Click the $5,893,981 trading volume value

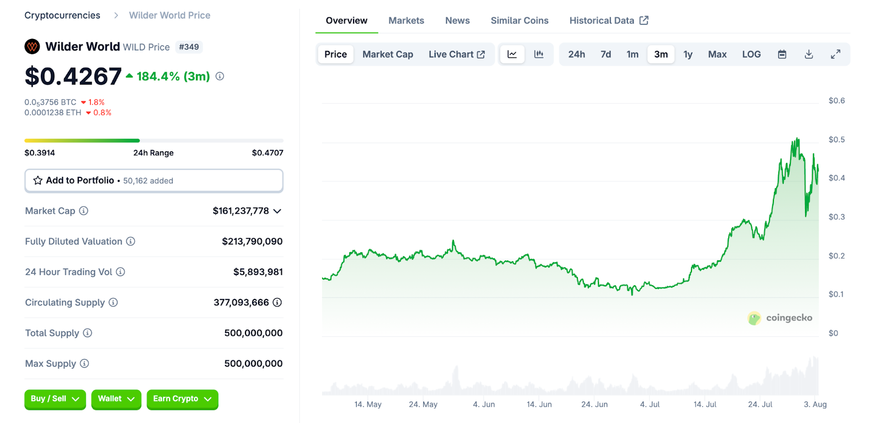tap(258, 272)
